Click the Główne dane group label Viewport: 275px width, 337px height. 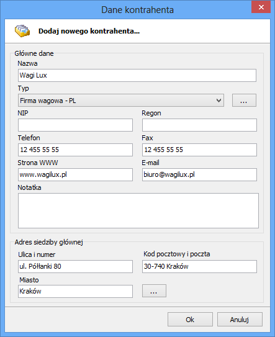[34, 53]
